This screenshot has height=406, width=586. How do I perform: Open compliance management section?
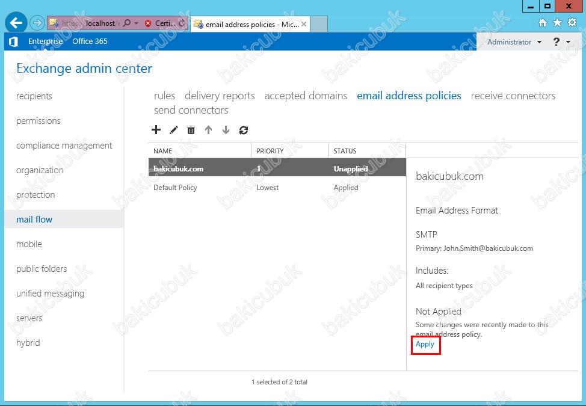coord(64,146)
